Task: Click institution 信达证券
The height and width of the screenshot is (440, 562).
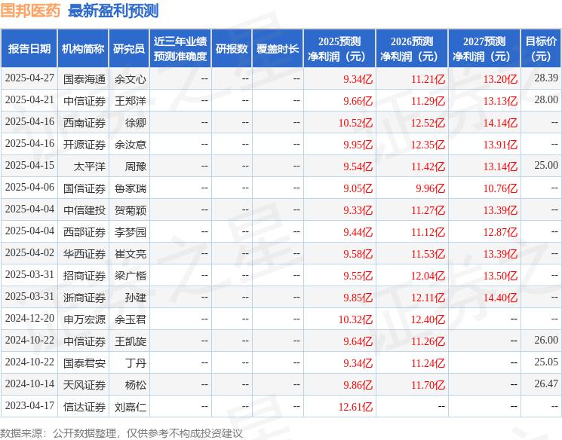Action: [x=84, y=406]
